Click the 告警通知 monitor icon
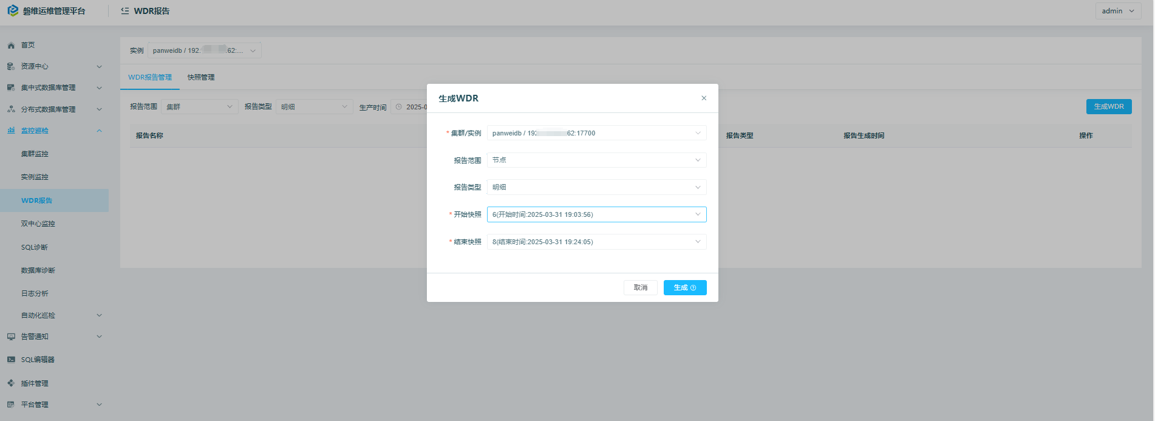 click(x=11, y=337)
